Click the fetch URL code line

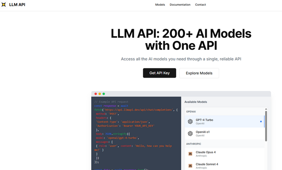click(x=136, y=110)
